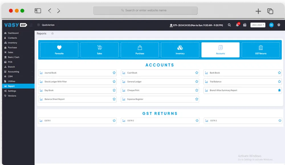Click the home breadcrumb icon next to Reports
Image resolution: width=285 pixels, height=165 pixels.
tap(52, 33)
